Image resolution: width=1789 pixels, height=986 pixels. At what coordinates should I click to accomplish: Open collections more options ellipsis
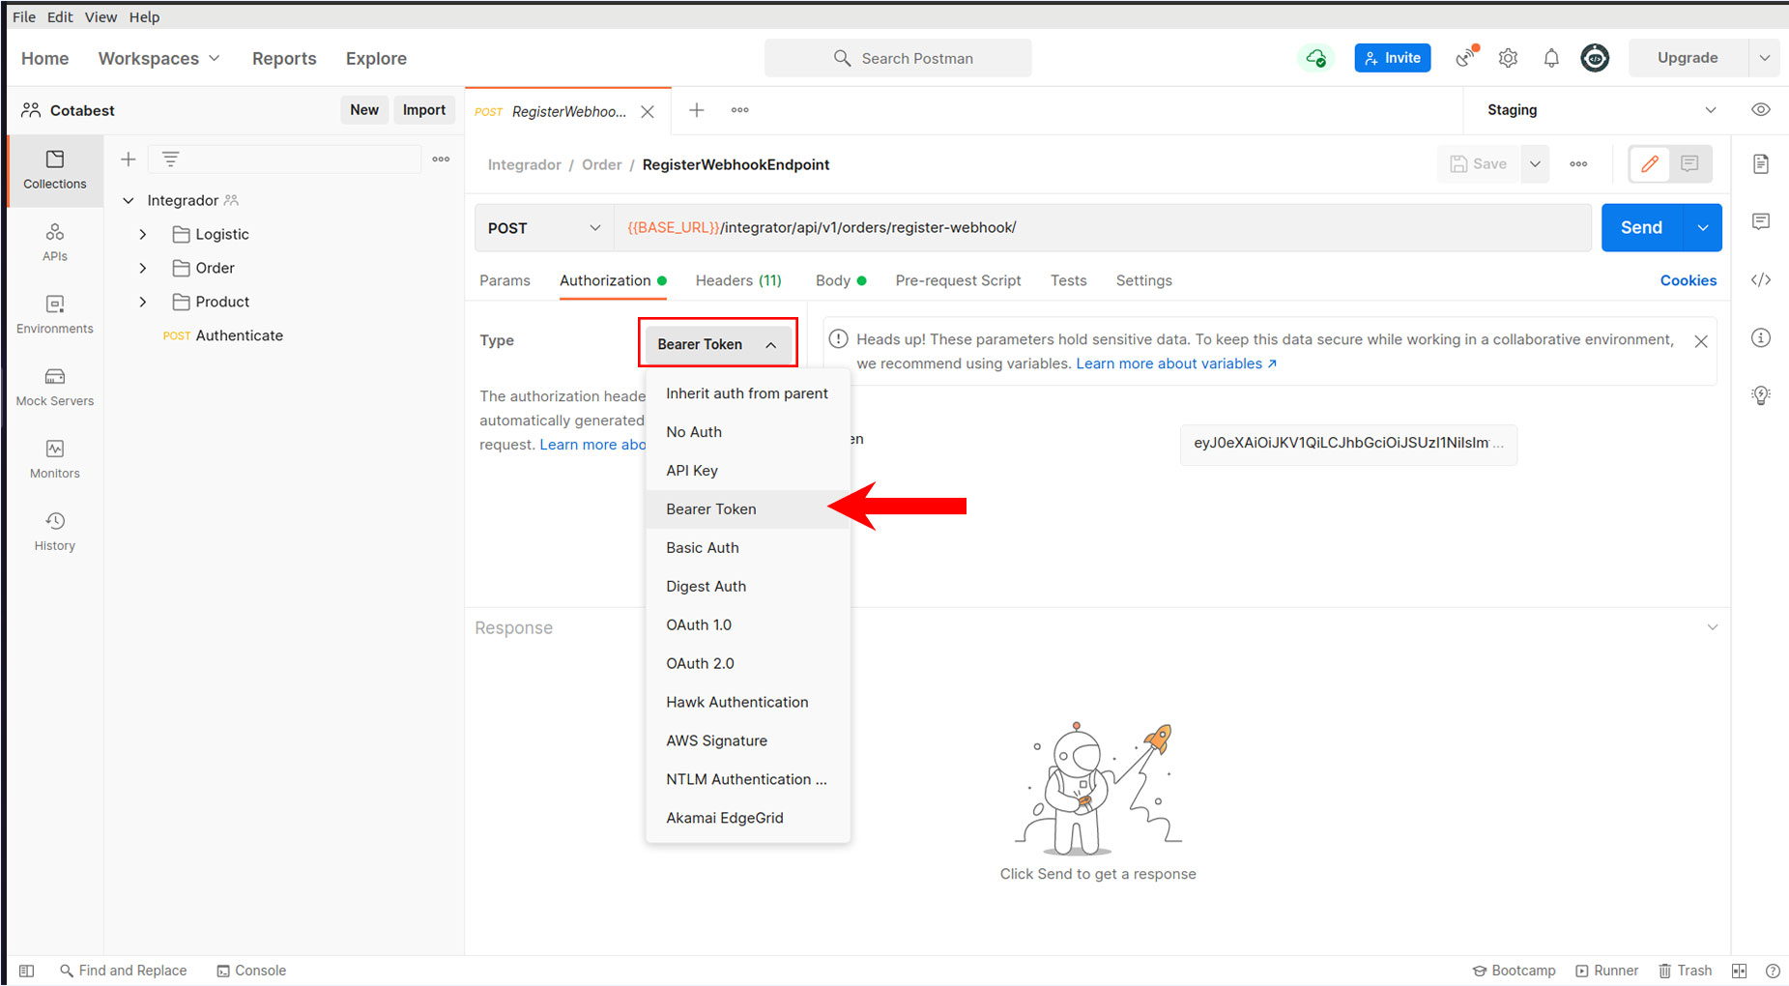pyautogui.click(x=441, y=159)
